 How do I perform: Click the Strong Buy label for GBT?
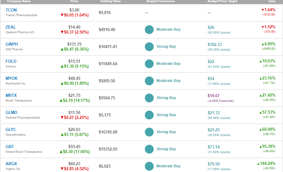(x=166, y=149)
